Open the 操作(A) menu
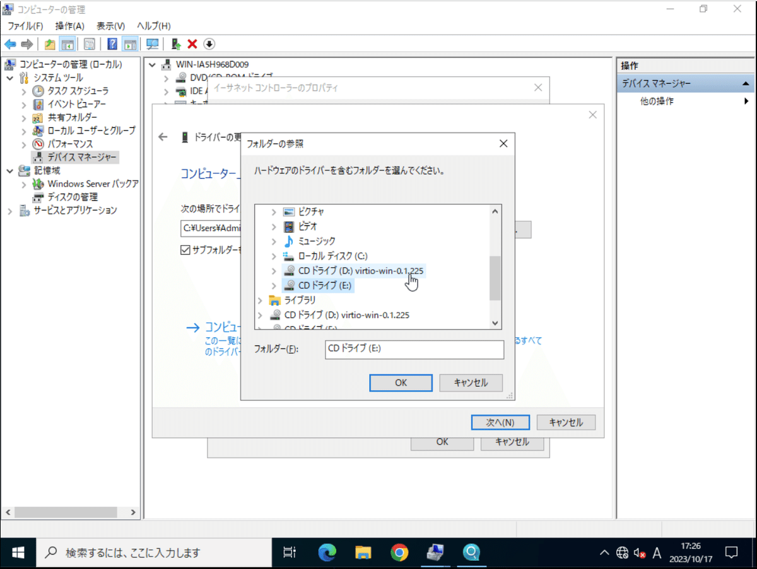Image resolution: width=757 pixels, height=569 pixels. tap(69, 26)
